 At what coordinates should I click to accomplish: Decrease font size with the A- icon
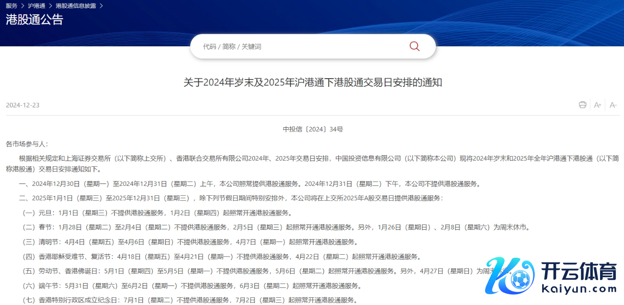click(613, 105)
